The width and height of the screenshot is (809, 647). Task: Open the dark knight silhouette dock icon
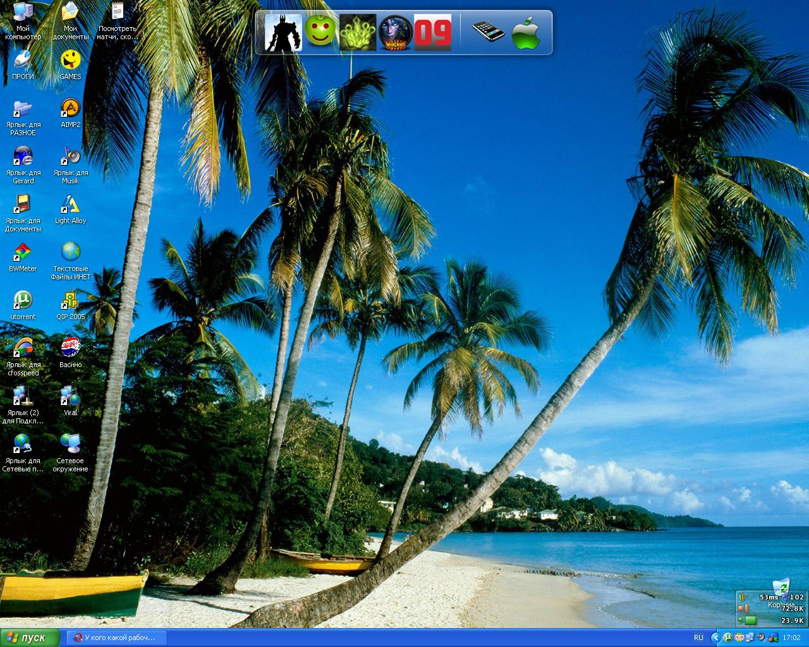283,32
